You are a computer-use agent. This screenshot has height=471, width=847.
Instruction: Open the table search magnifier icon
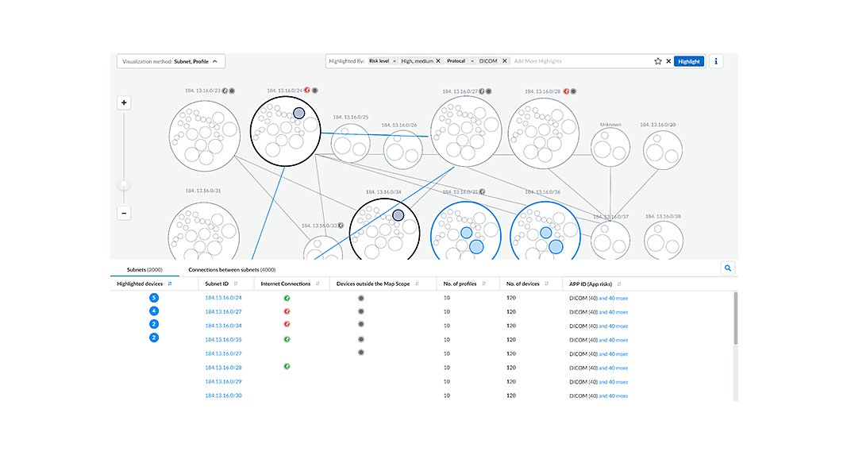point(728,268)
